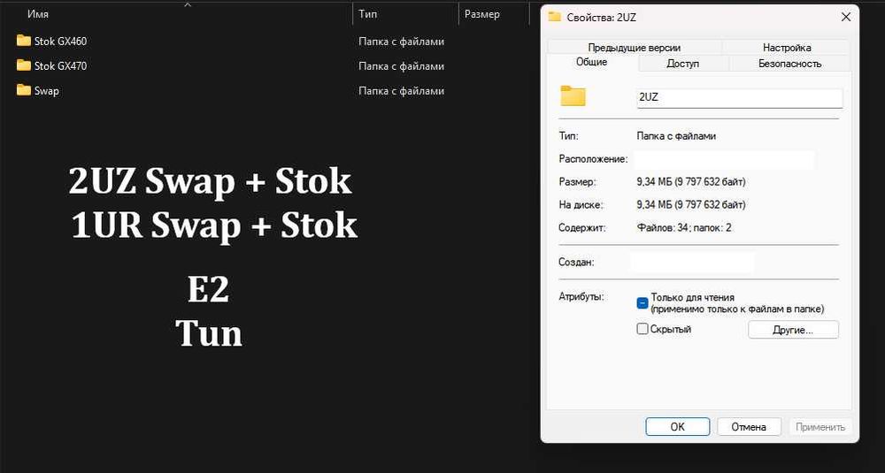885x473 pixels.
Task: Click the type cell for Stok GX470
Action: (x=401, y=66)
